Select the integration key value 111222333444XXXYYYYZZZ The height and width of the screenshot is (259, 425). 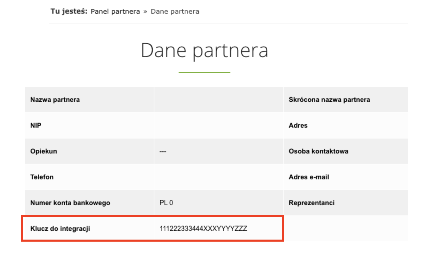tap(203, 229)
